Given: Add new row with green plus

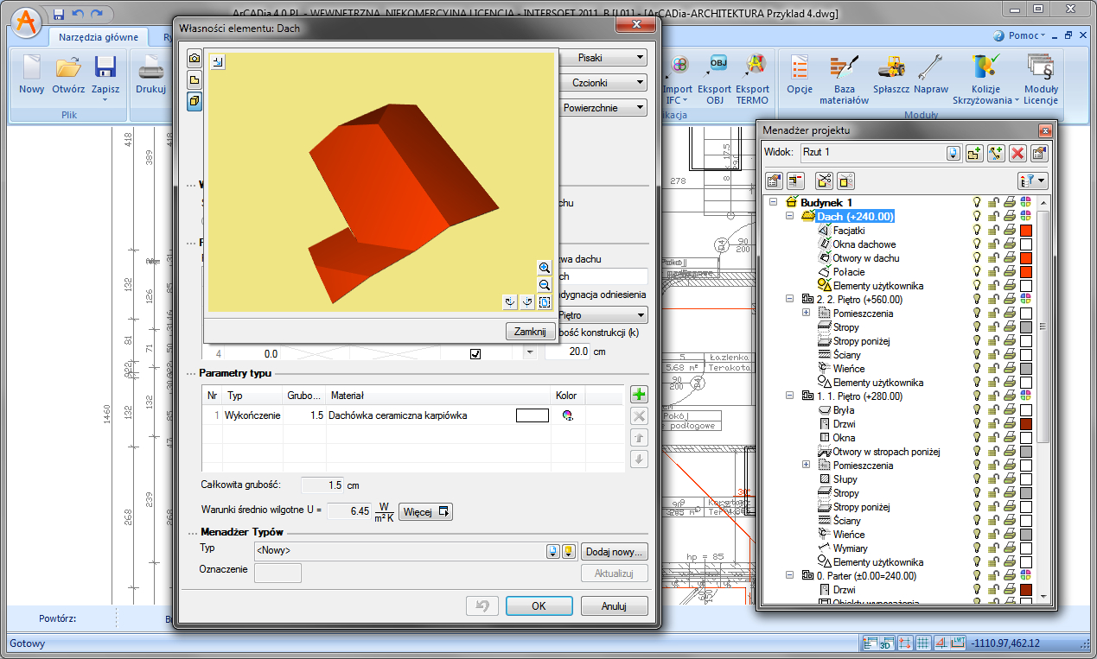Looking at the screenshot, I should coord(639,395).
